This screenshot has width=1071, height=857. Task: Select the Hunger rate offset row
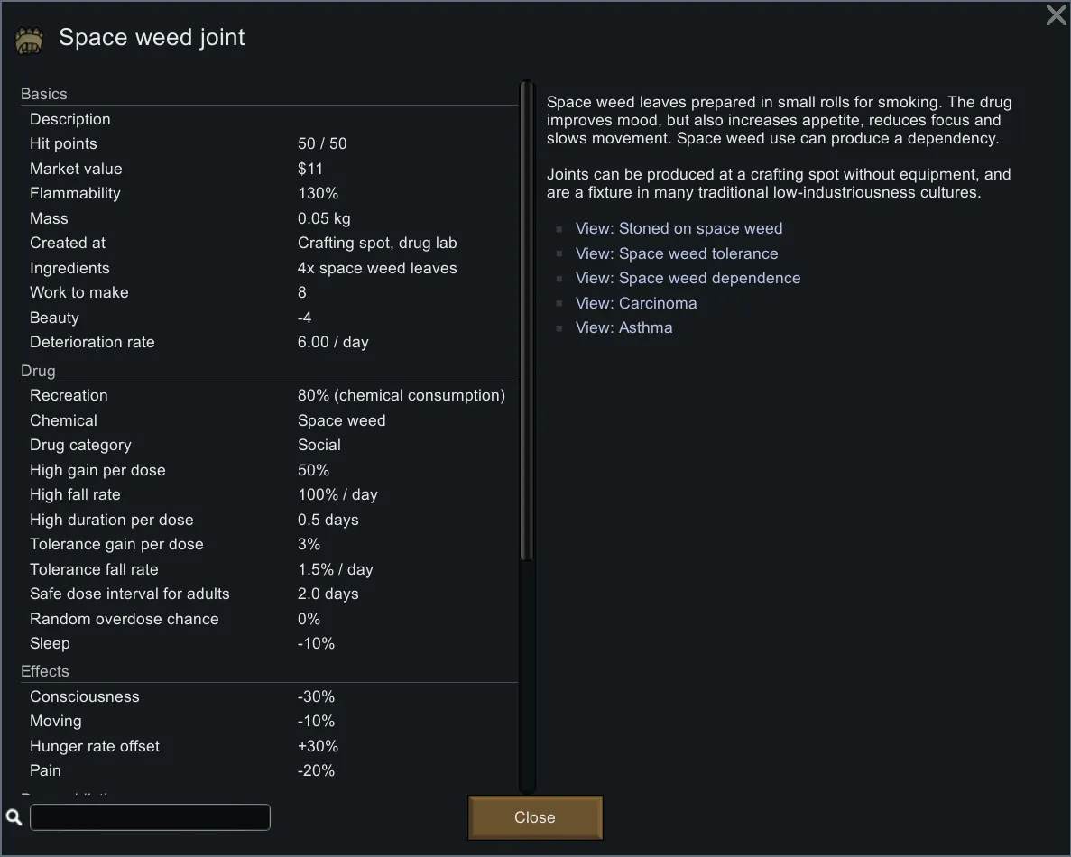point(269,746)
